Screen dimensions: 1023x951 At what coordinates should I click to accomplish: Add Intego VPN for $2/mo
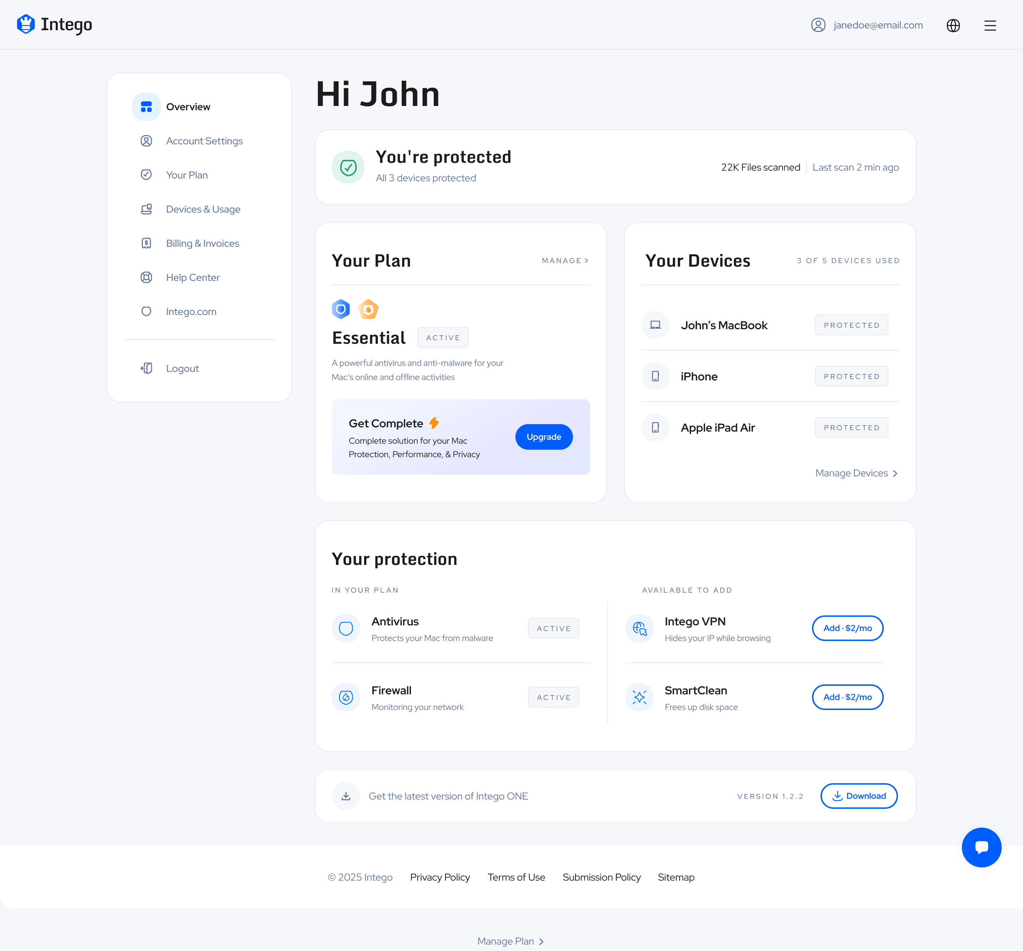pyautogui.click(x=847, y=628)
